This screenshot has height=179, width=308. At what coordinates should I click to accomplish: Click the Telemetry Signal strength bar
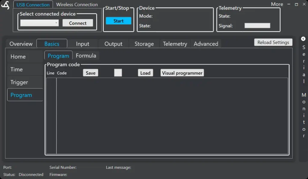click(257, 25)
